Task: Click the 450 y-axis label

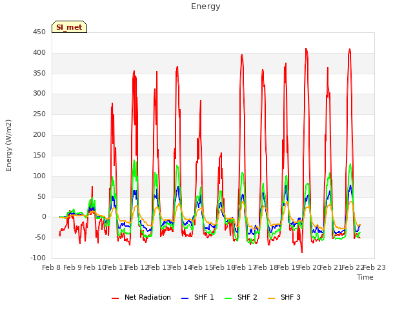Action: click(39, 32)
